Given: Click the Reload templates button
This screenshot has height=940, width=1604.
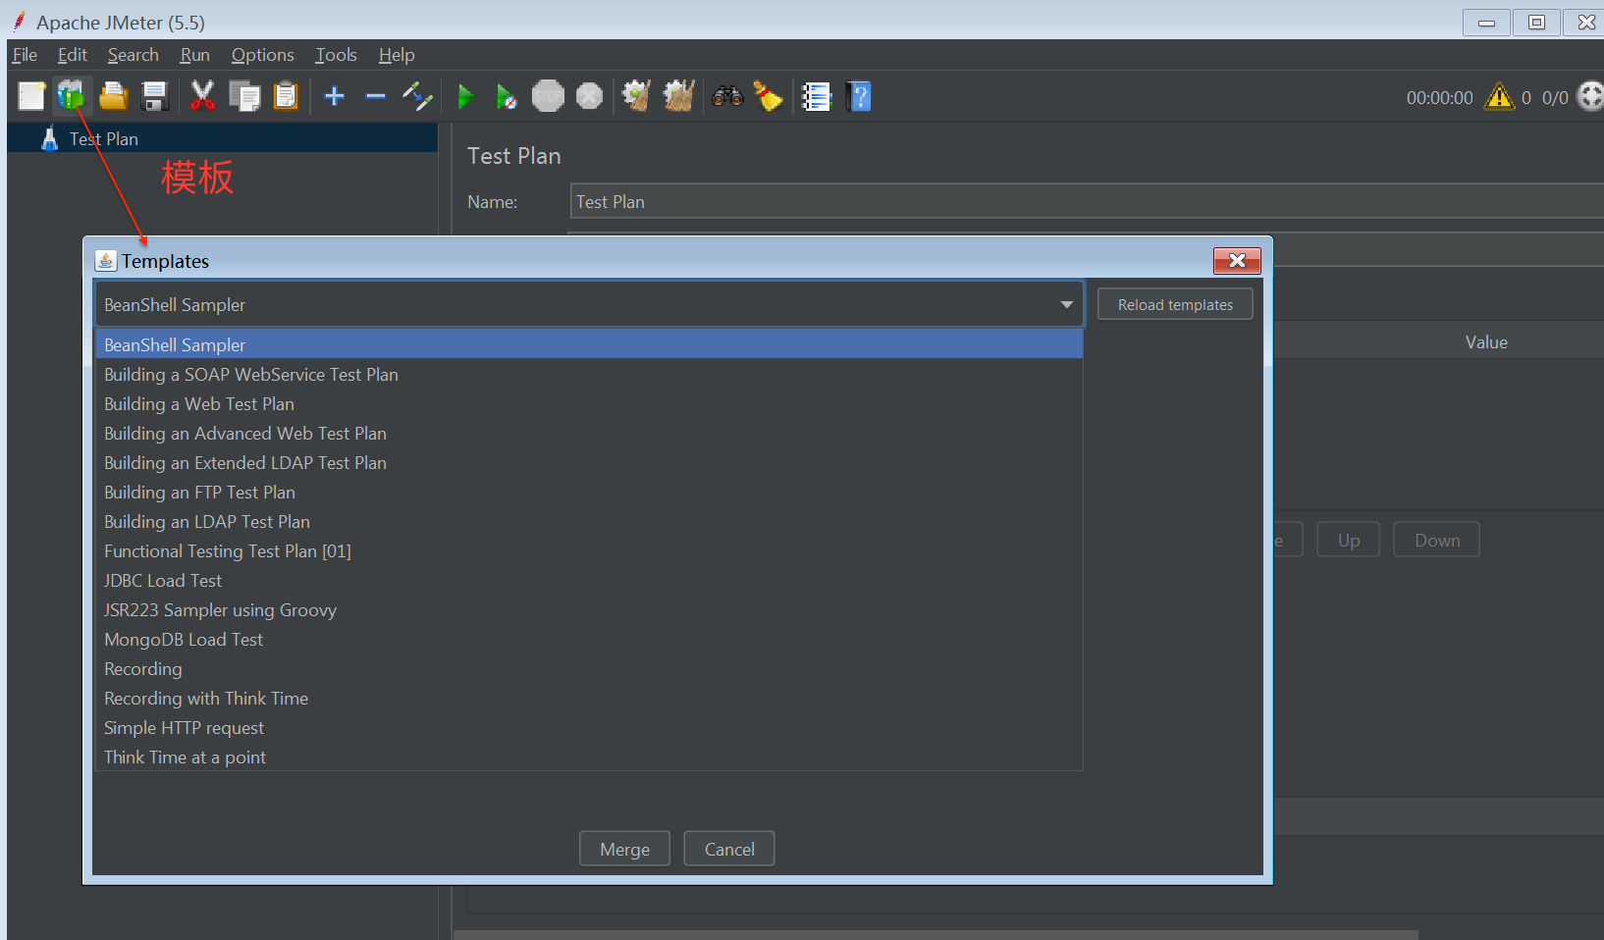Looking at the screenshot, I should 1175,304.
